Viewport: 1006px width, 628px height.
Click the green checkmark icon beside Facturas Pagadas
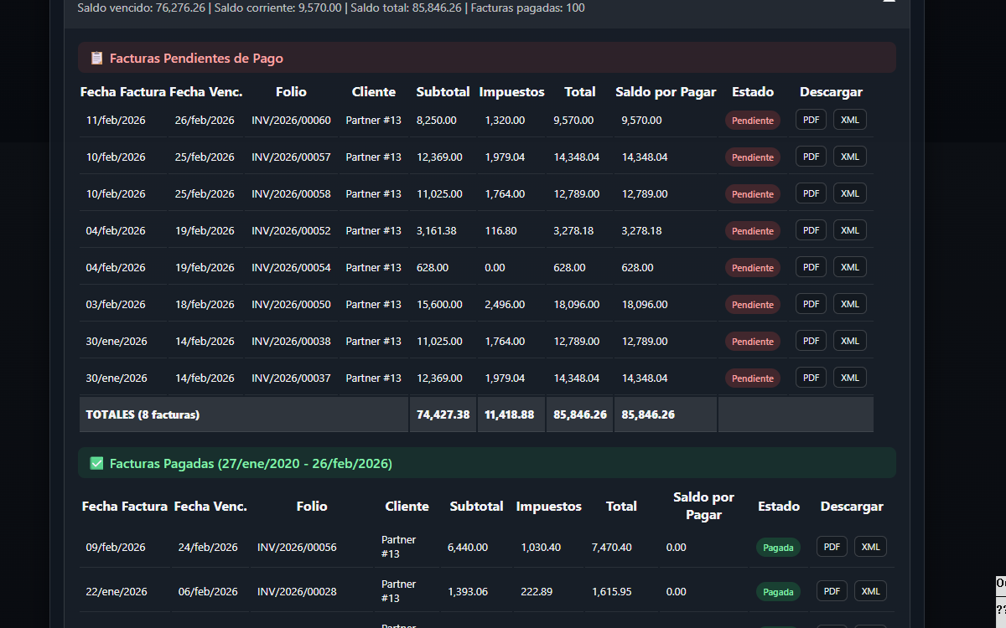[96, 463]
